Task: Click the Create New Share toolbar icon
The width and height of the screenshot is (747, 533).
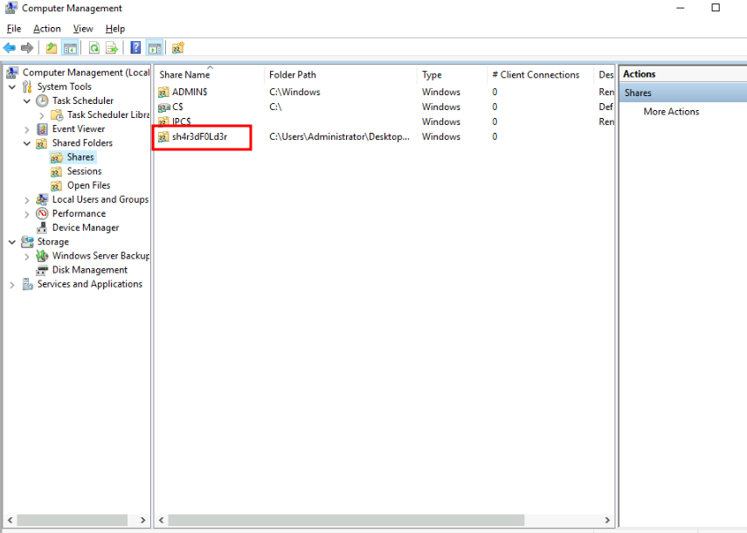Action: (178, 48)
